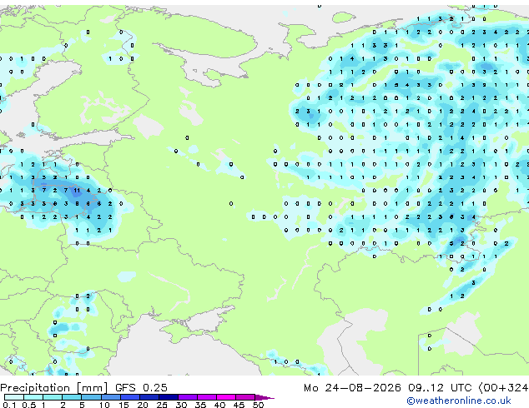This screenshot has width=529, height=408.
Task: Click the 0.1–0.5 mm palest legend swatch
Action: (14, 397)
